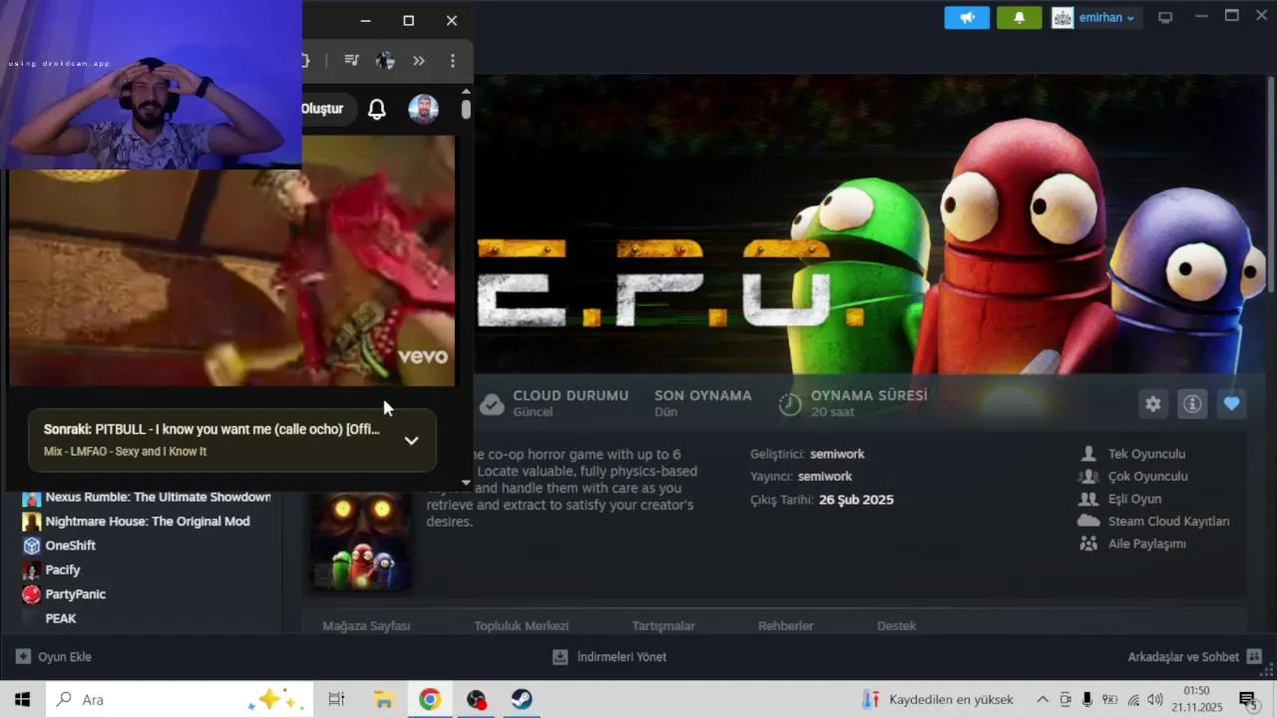Screen dimensions: 1277x718
Task: Click the taskbar Ara search box
Action: click(179, 699)
